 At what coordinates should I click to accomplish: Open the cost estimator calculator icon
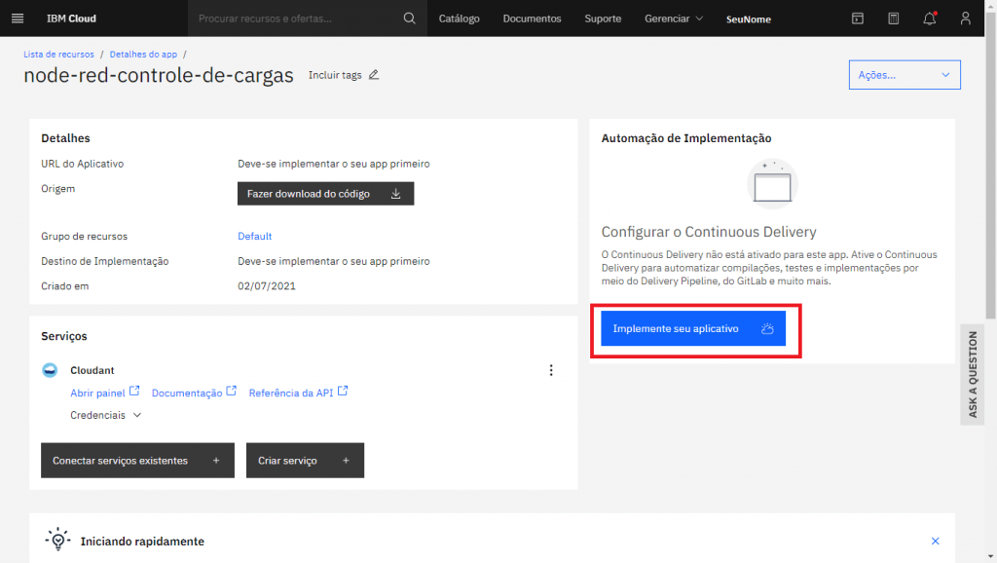(x=894, y=19)
